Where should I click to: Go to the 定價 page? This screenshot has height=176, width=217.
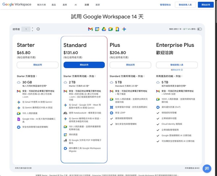(87, 5)
